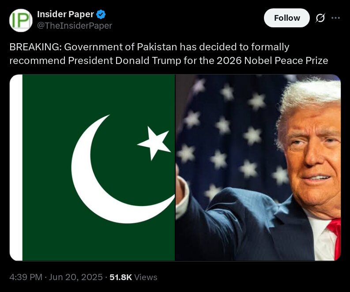Click the tweet text starting with BREAKING
Screen dimensions: 350x292
[x=169, y=54]
